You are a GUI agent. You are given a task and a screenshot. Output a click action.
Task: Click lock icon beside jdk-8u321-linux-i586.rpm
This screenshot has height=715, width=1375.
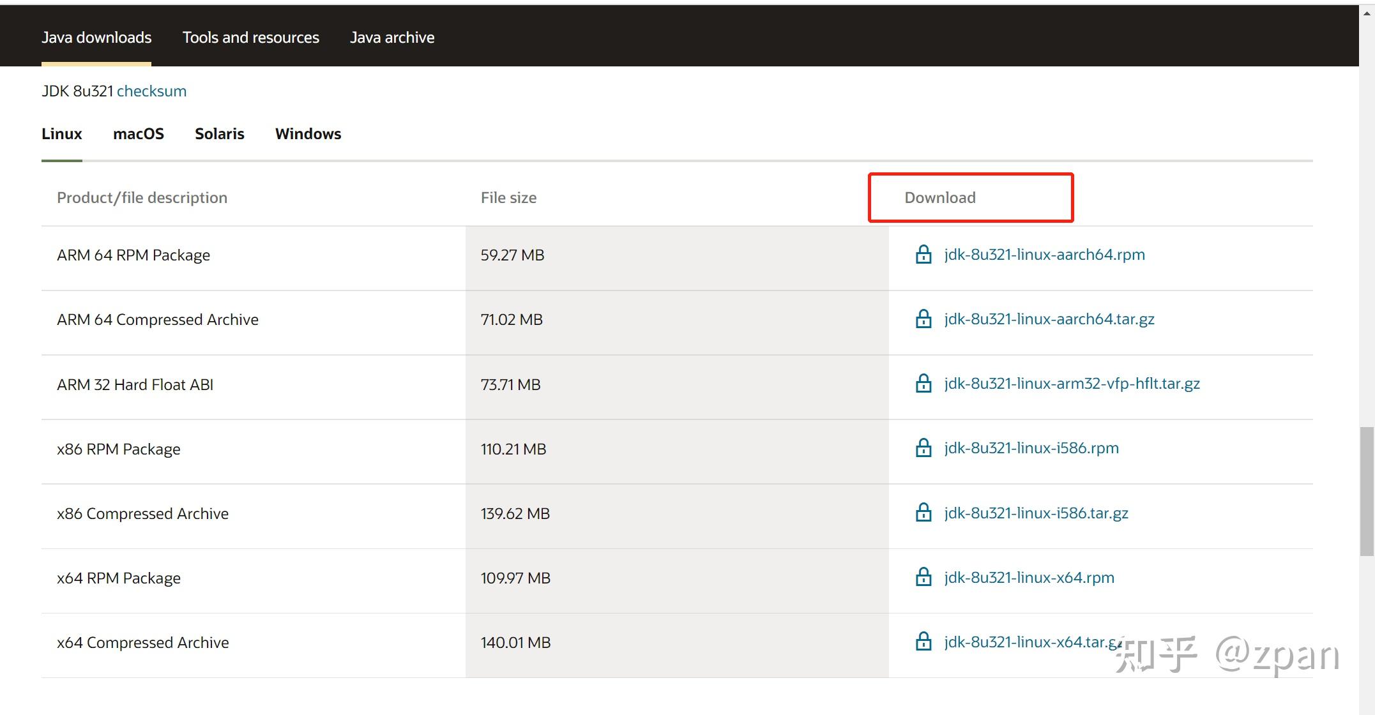(923, 448)
